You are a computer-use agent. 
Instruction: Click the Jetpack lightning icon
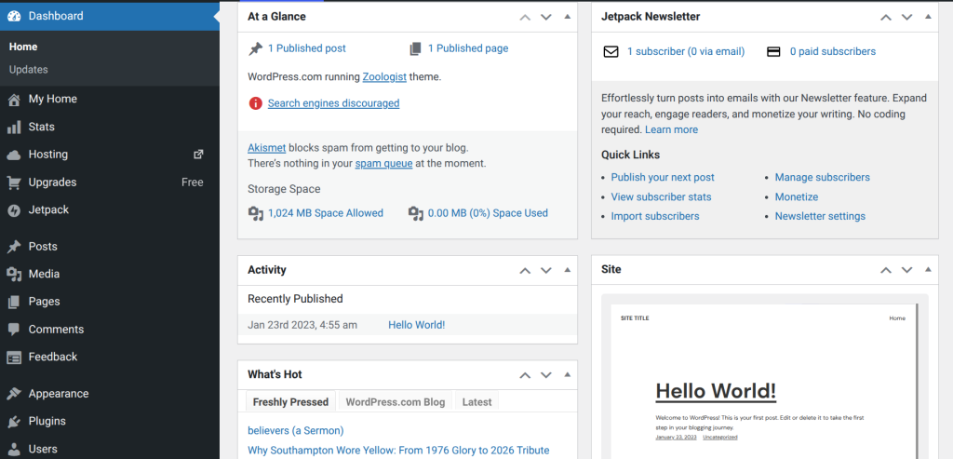click(14, 210)
